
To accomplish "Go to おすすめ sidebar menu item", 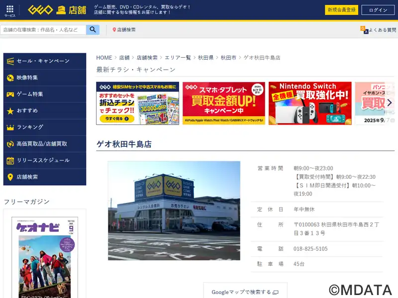I will (x=45, y=111).
